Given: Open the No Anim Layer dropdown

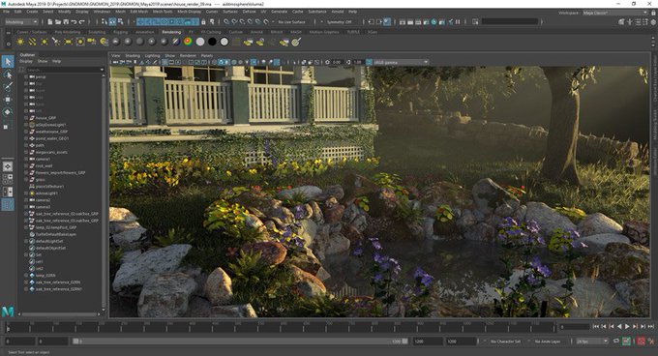Looking at the screenshot, I should (548, 341).
